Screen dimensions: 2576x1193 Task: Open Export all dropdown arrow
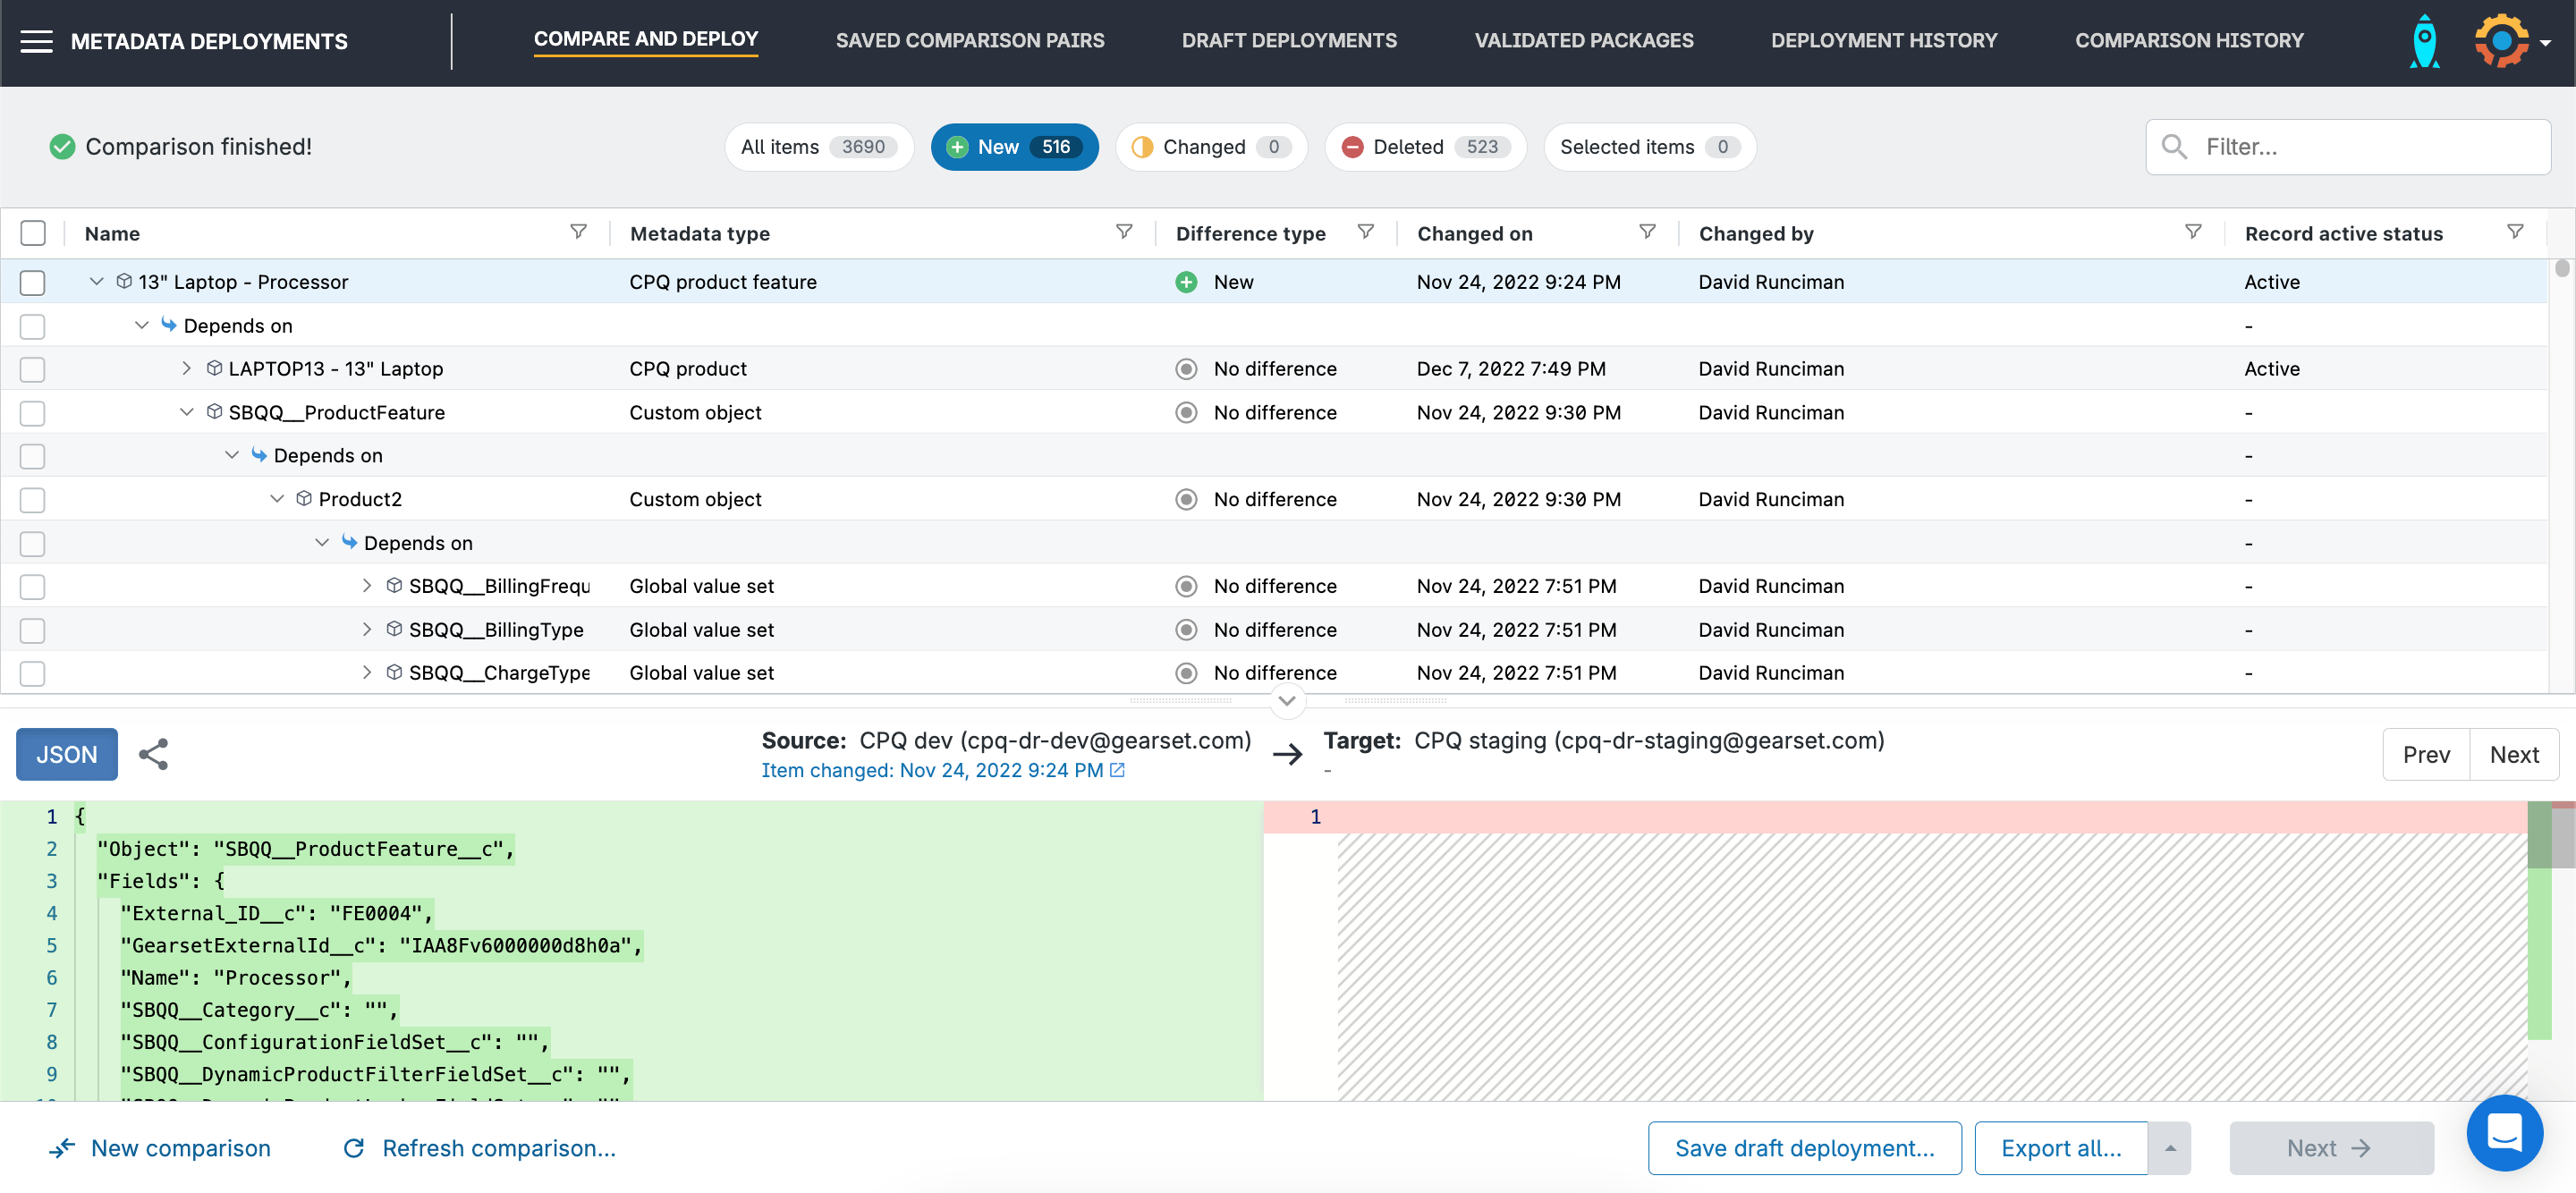point(2169,1148)
